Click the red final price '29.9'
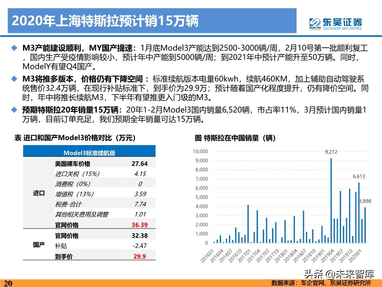 point(140,256)
